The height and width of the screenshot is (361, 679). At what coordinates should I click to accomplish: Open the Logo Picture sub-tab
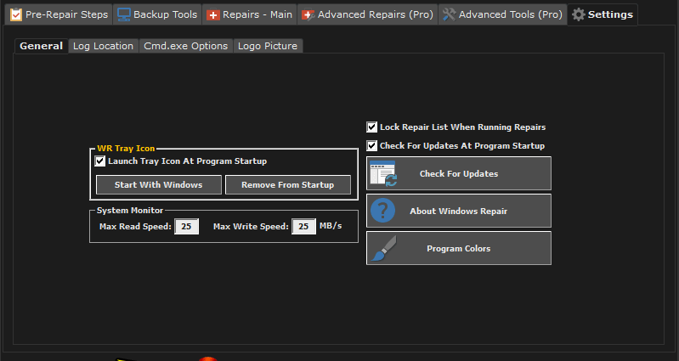pos(268,46)
